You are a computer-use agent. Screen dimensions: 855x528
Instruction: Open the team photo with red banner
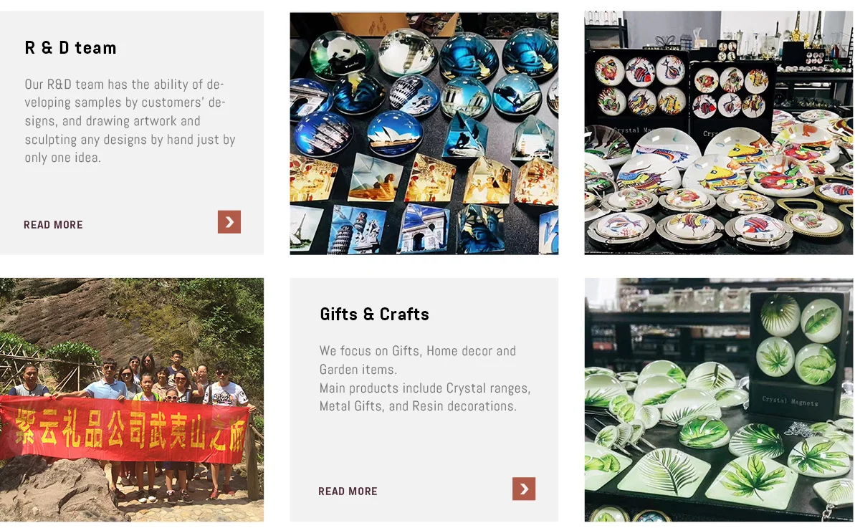[131, 400]
